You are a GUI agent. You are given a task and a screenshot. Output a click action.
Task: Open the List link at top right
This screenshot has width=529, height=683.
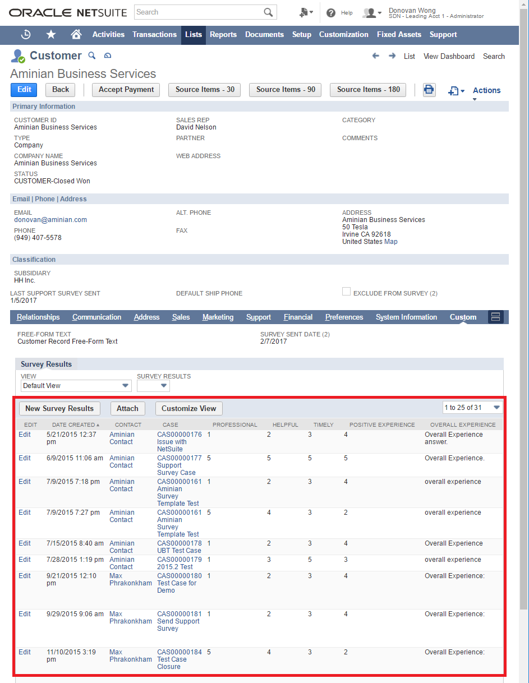point(410,57)
